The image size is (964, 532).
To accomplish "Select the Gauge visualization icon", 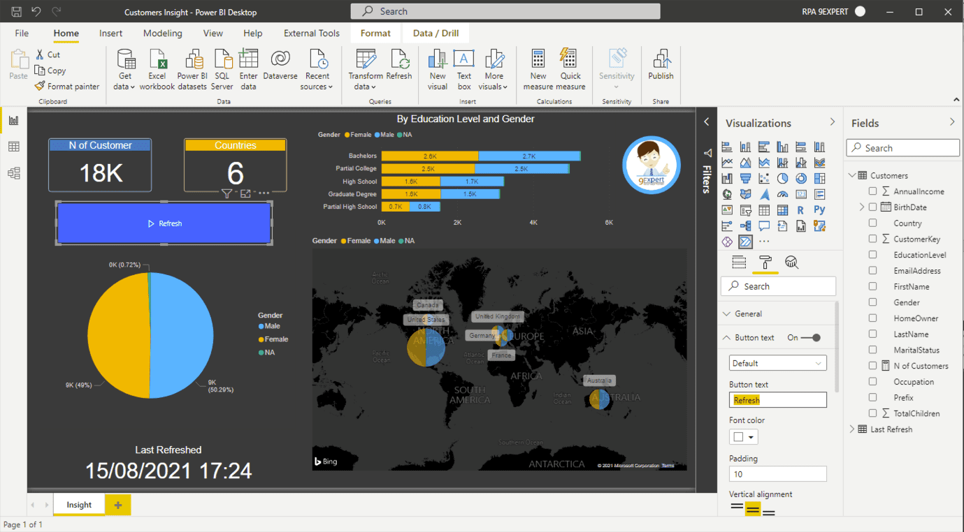I will click(782, 194).
